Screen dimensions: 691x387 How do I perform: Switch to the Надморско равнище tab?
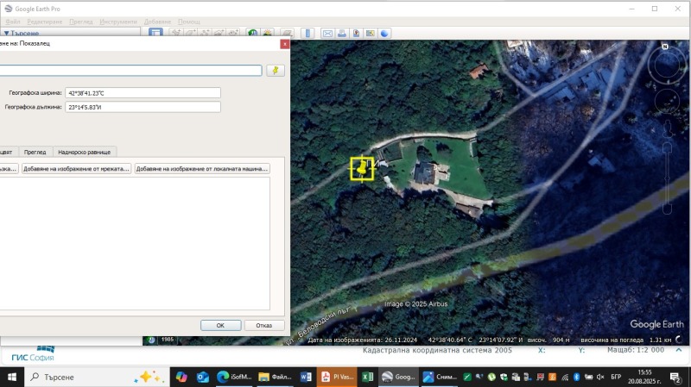pyautogui.click(x=84, y=152)
